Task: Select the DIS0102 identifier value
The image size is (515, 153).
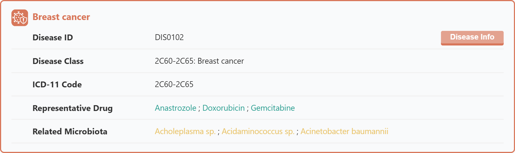Action: (x=169, y=37)
